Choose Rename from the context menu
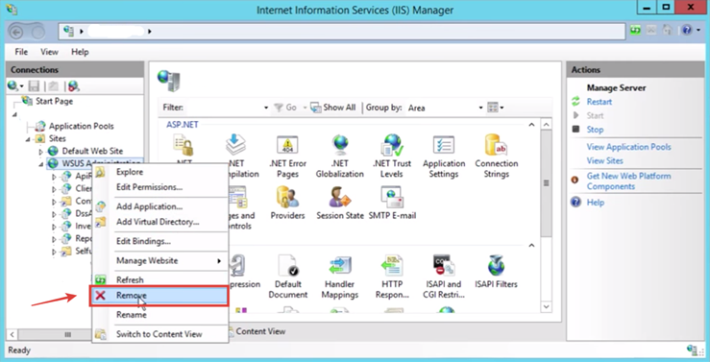 click(160, 315)
